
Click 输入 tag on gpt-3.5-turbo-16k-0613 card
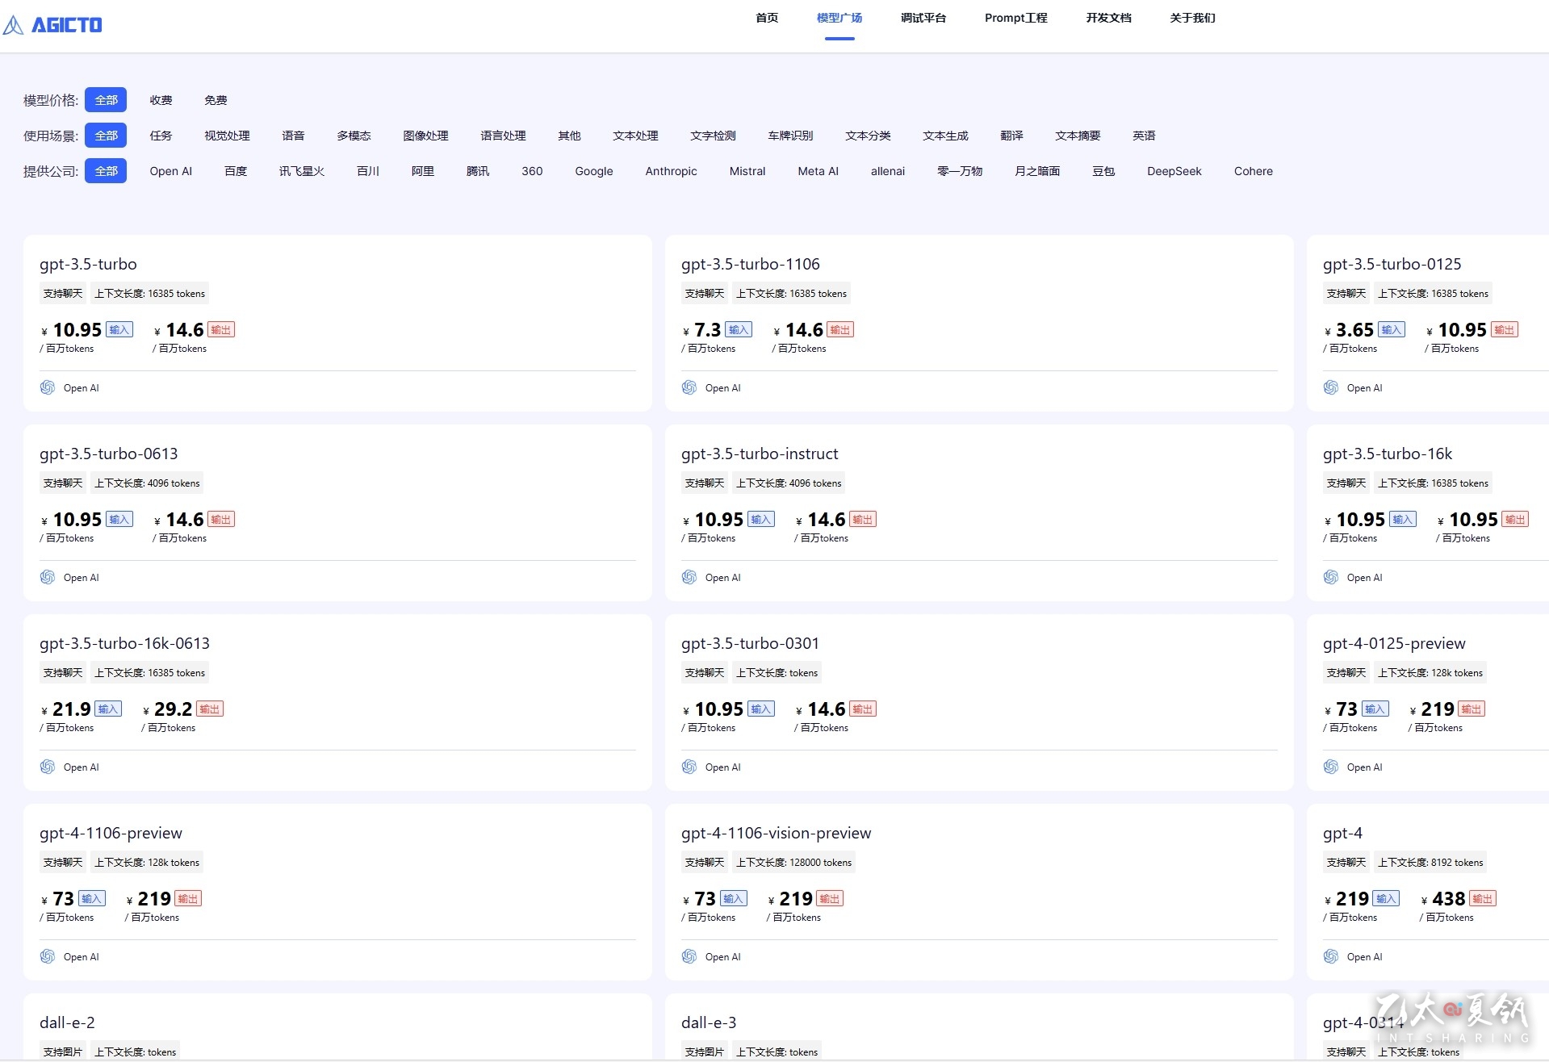[108, 709]
